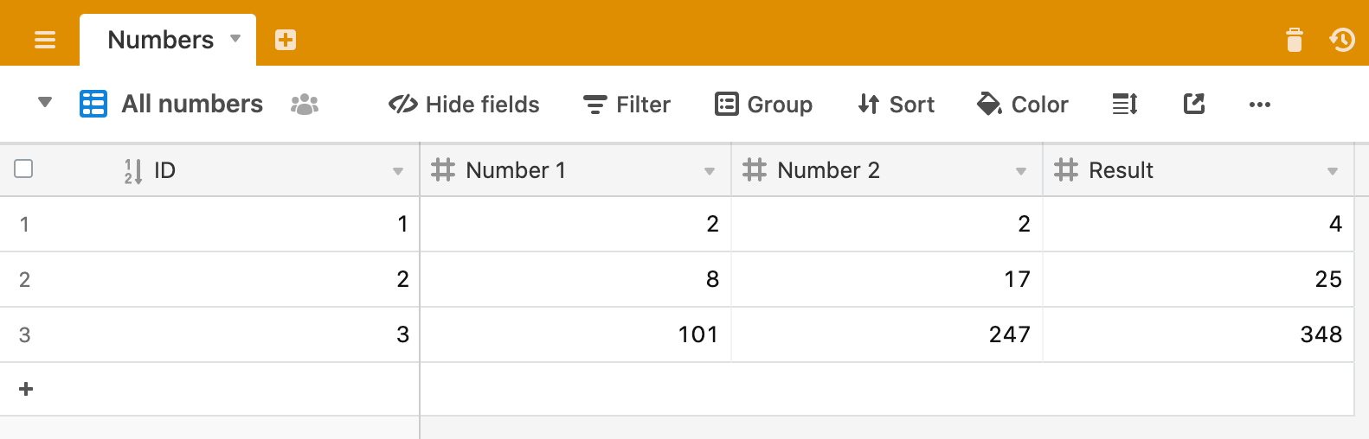Open the Result column dropdown arrow
Screen dimensions: 1369x439
1333,171
